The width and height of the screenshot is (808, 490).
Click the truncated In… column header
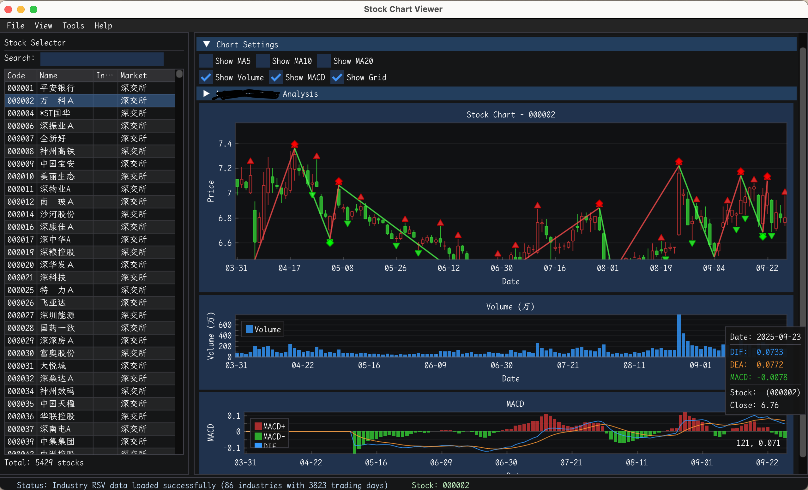point(104,75)
